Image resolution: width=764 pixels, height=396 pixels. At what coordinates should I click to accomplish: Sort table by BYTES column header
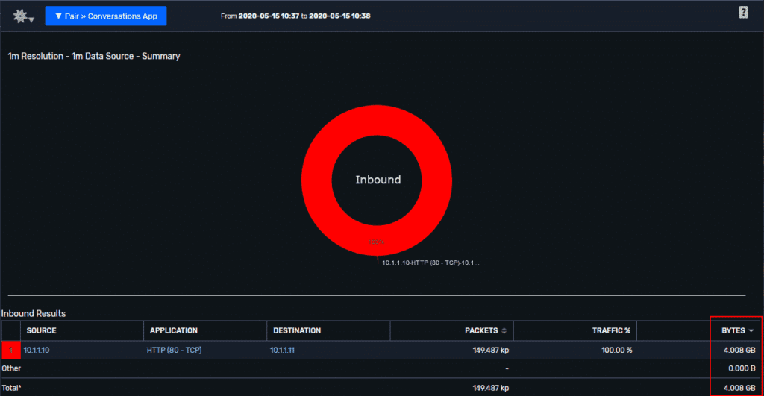point(733,330)
